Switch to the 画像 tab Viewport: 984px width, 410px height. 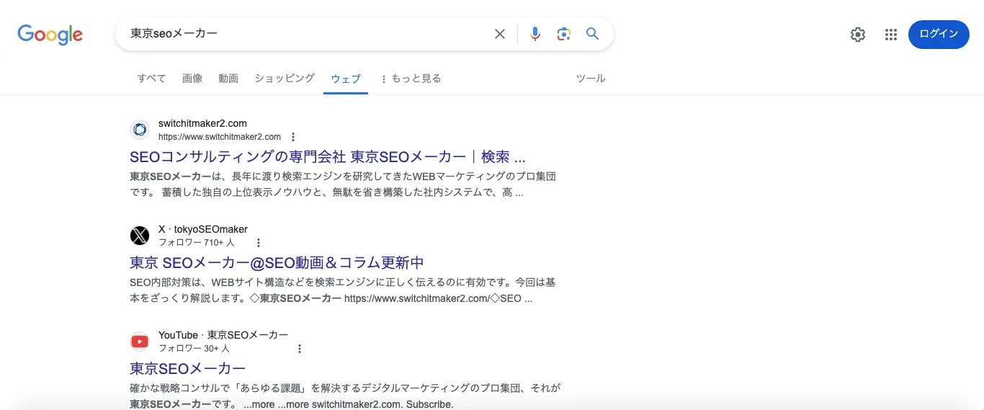192,78
